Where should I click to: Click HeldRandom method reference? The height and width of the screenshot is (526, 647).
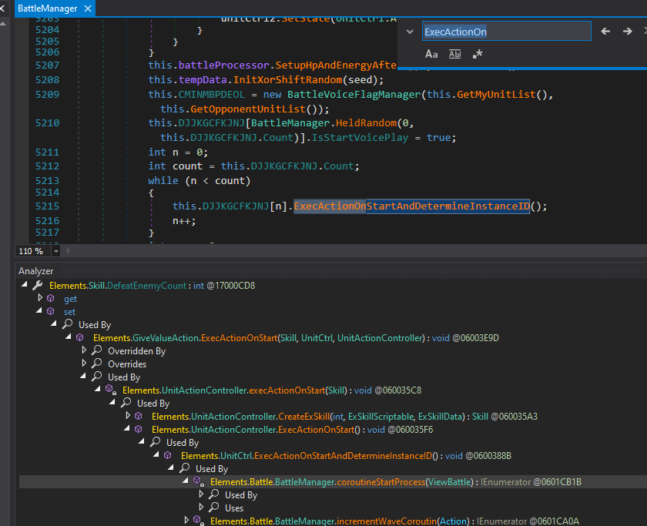point(366,123)
